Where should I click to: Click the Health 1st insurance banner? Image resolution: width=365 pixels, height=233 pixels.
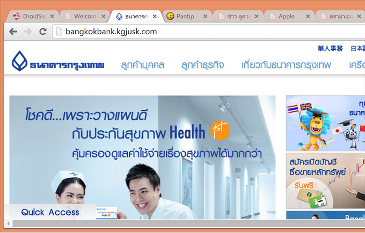[142, 155]
